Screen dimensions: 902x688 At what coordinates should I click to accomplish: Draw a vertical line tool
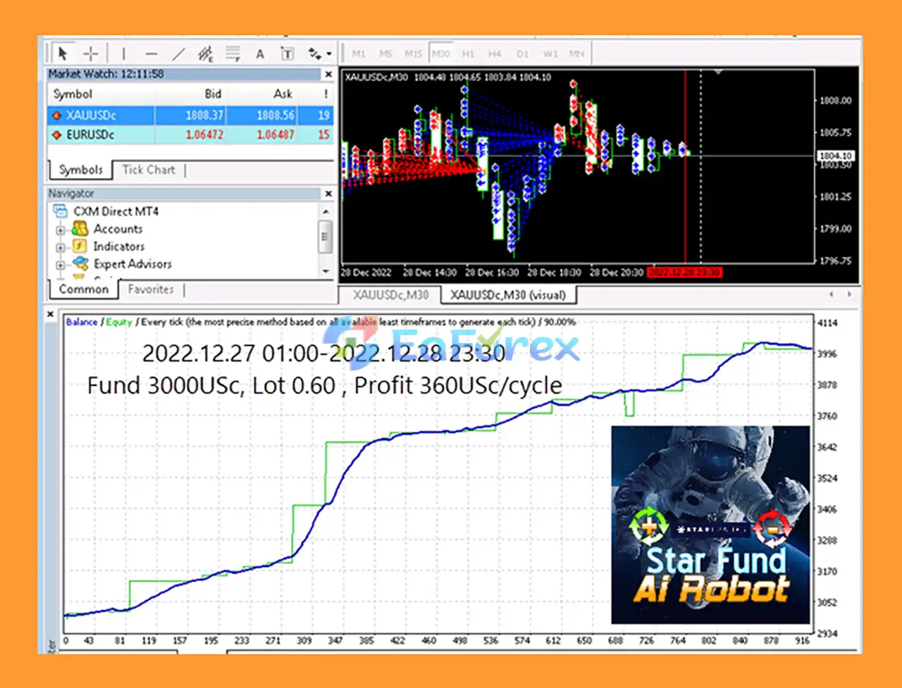click(123, 54)
